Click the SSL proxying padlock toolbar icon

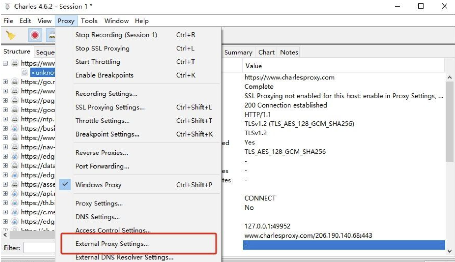[x=52, y=36]
